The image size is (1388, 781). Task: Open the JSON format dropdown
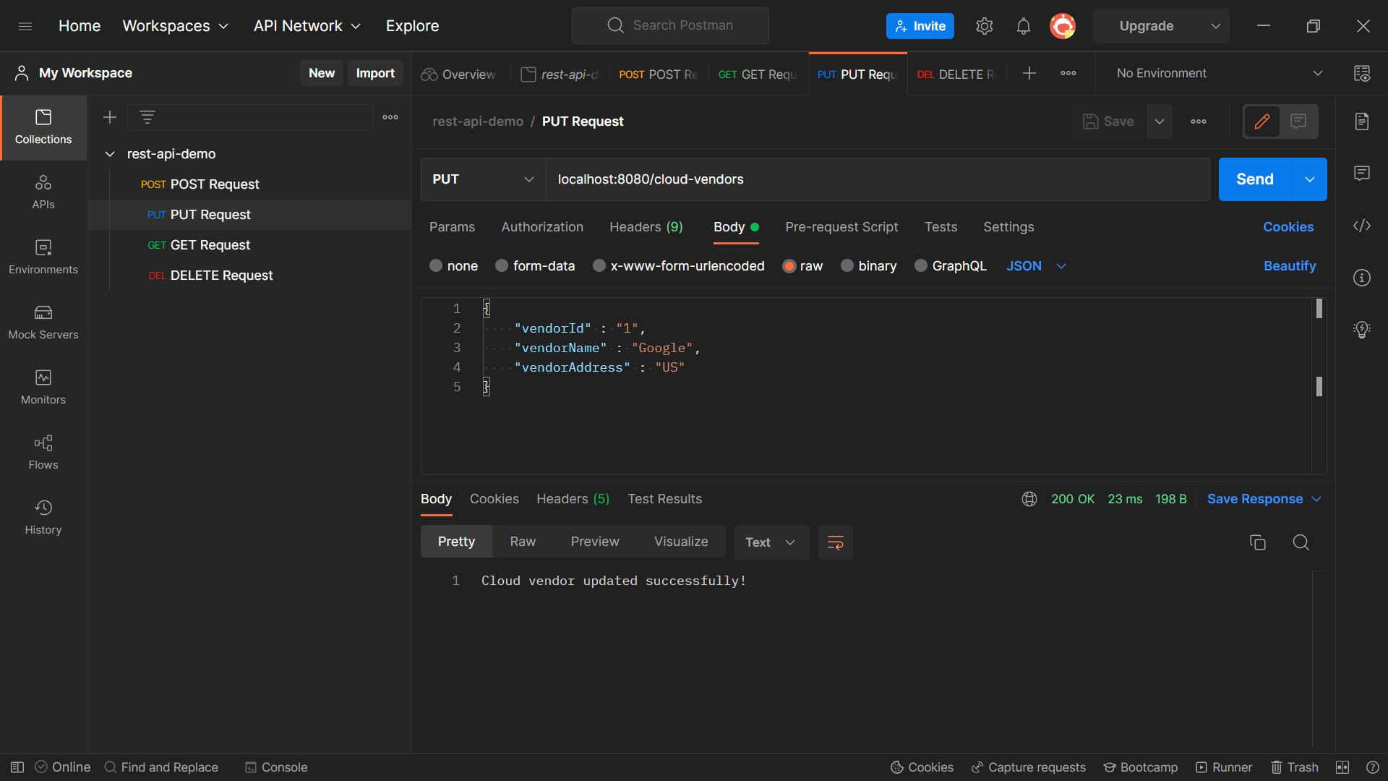1037,265
